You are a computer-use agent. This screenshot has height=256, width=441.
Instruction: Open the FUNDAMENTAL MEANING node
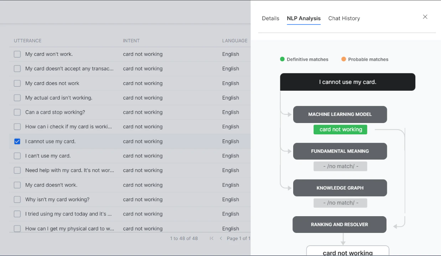click(340, 151)
